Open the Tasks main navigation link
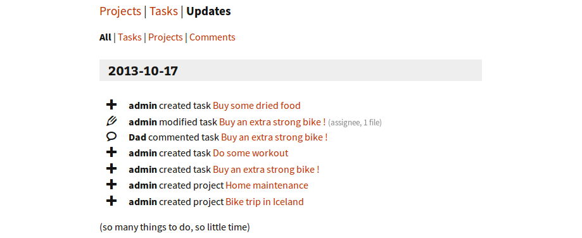This screenshot has width=582, height=238. click(x=163, y=11)
